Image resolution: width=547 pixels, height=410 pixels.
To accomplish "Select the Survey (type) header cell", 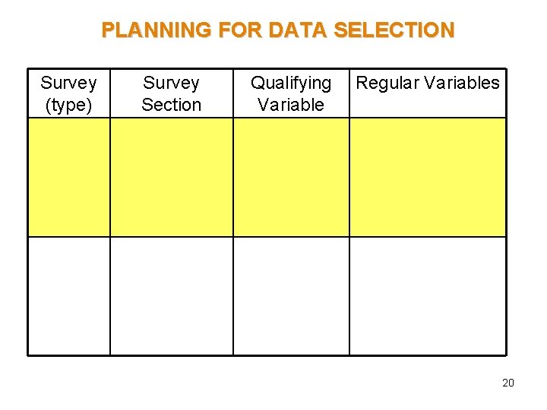I will click(69, 93).
